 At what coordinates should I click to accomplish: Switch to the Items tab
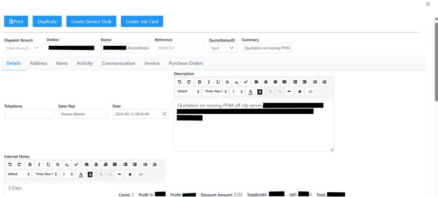pyautogui.click(x=62, y=63)
